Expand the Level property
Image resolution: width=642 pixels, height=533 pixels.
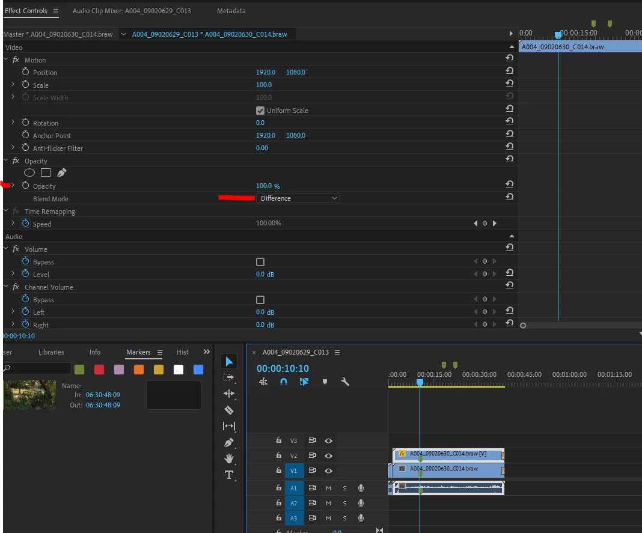click(13, 273)
